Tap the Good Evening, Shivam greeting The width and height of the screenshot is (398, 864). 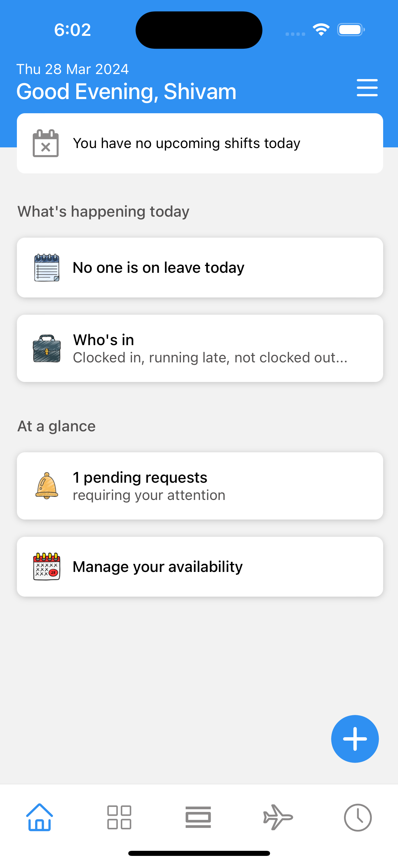(x=126, y=91)
